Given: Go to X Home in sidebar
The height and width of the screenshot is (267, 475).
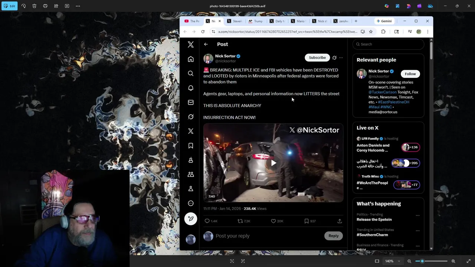Looking at the screenshot, I should 191,59.
